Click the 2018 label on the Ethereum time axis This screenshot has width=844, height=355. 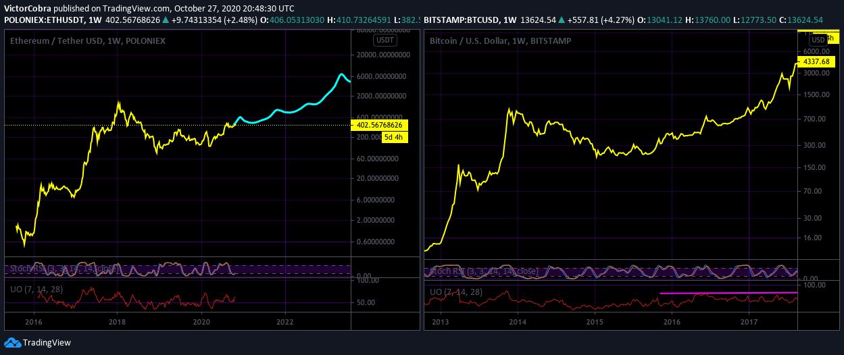[x=118, y=323]
